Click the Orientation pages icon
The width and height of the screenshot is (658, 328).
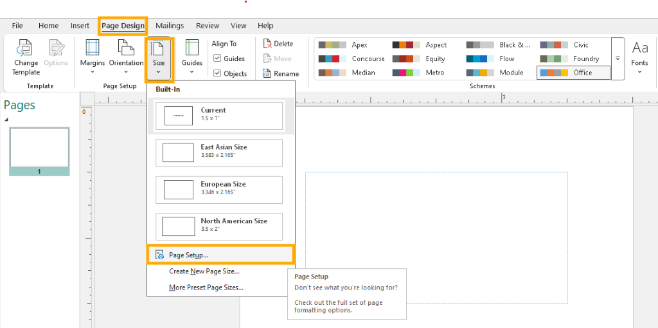coord(126,47)
